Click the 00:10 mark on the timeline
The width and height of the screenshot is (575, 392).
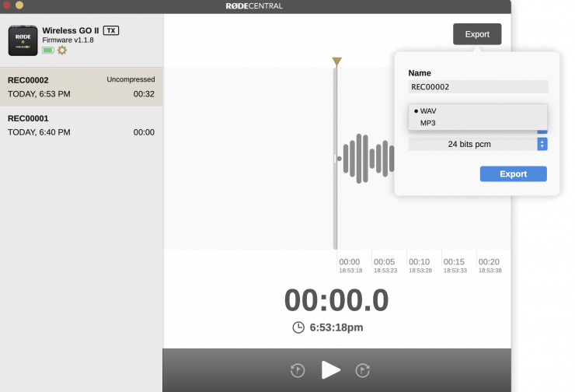pyautogui.click(x=420, y=262)
